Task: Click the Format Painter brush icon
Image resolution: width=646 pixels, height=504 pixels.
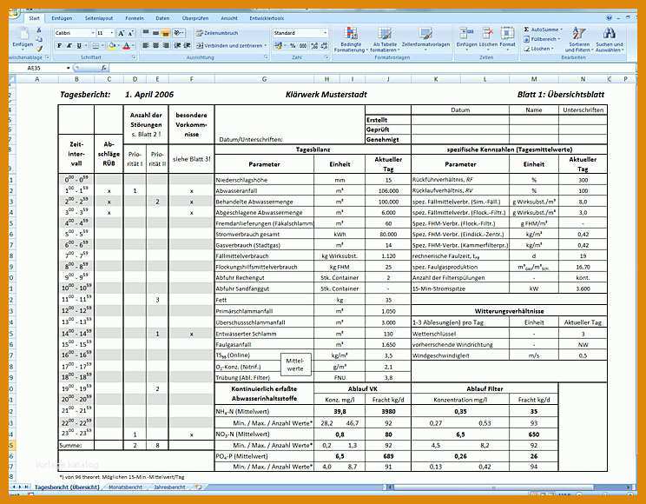Action: tap(39, 49)
